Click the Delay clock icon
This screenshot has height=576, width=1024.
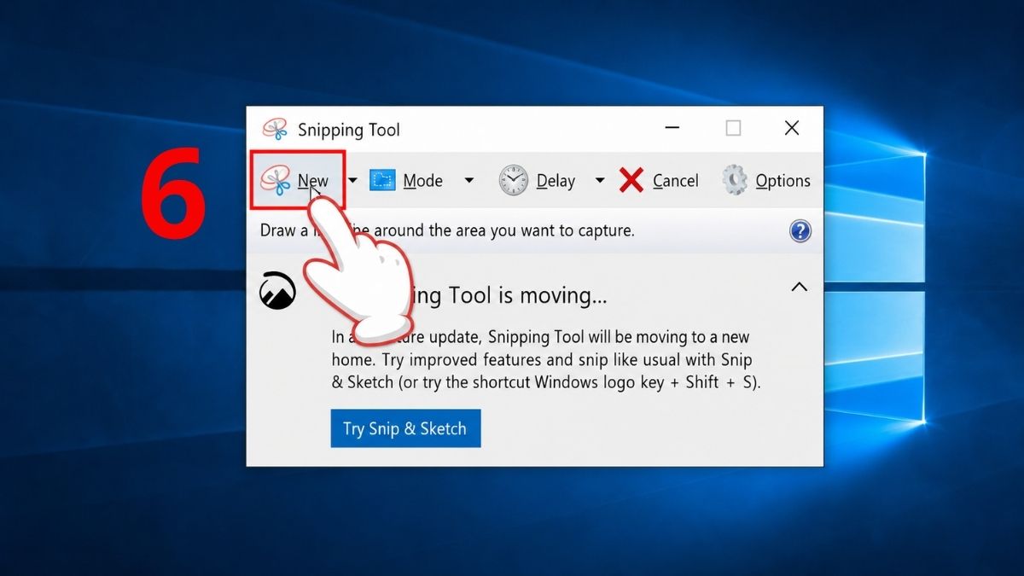tap(513, 180)
